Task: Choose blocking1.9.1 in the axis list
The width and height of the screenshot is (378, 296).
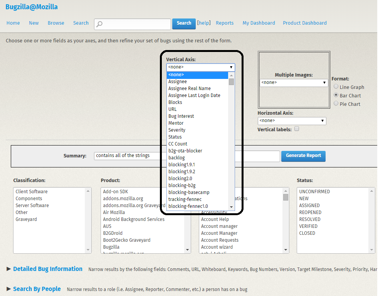Action: point(197,165)
